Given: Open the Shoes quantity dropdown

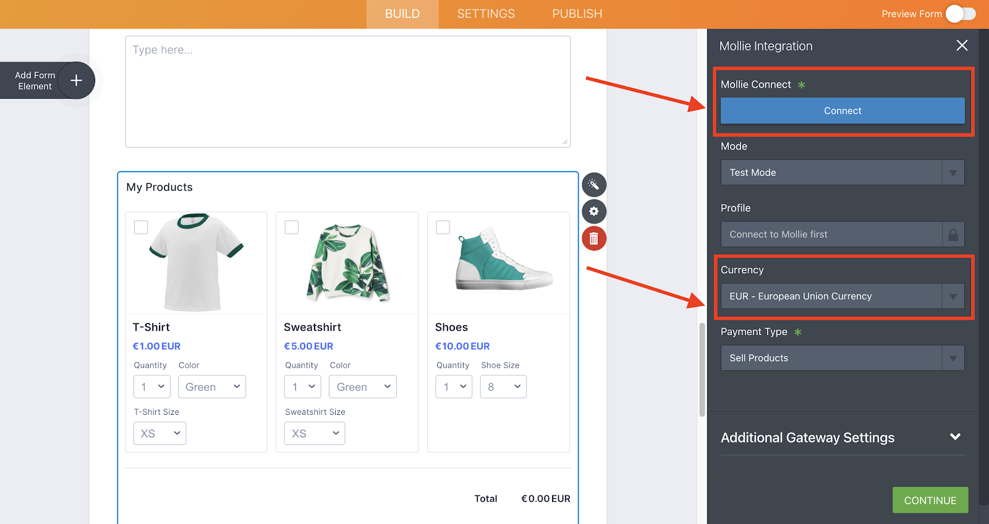Looking at the screenshot, I should (x=454, y=387).
